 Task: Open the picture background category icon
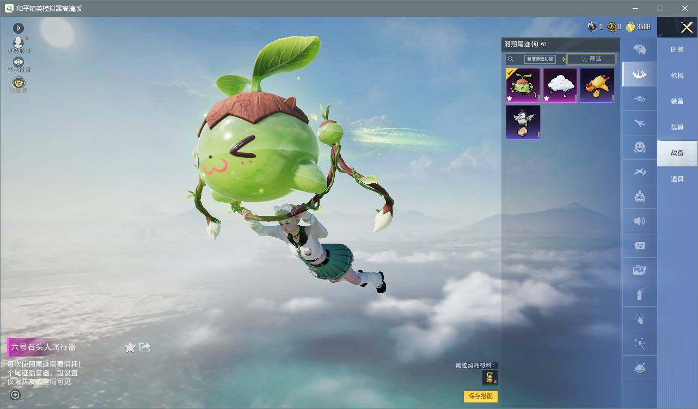pyautogui.click(x=640, y=270)
